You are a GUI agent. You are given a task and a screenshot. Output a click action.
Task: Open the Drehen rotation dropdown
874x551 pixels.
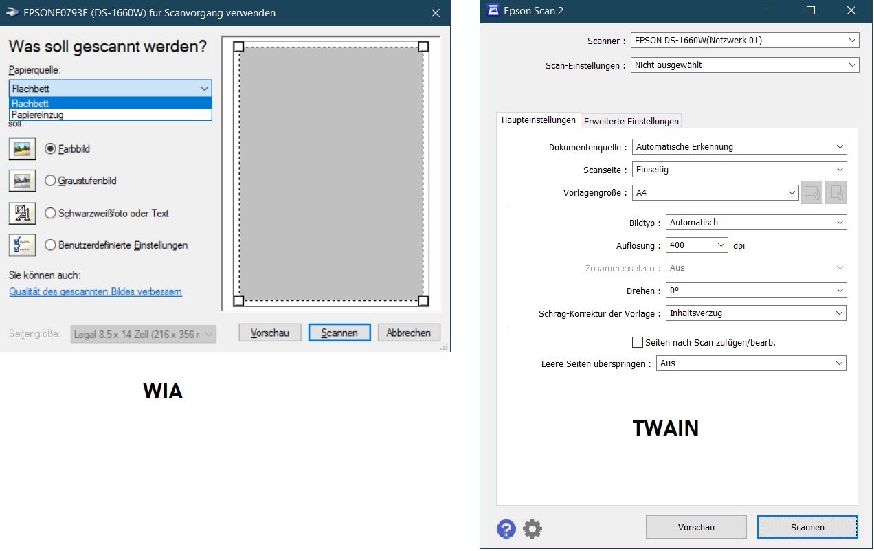pos(756,291)
